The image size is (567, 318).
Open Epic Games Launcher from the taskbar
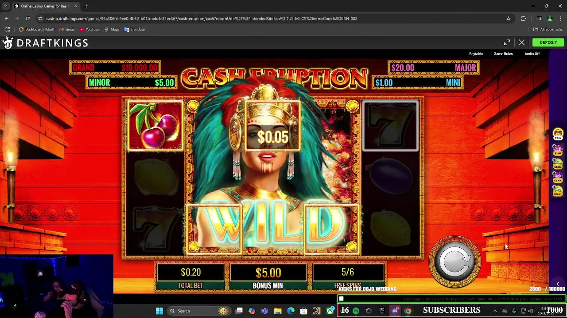tap(382, 311)
